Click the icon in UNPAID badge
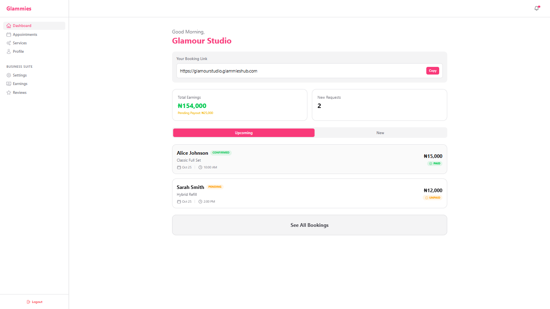The image size is (550, 309). coord(426,198)
